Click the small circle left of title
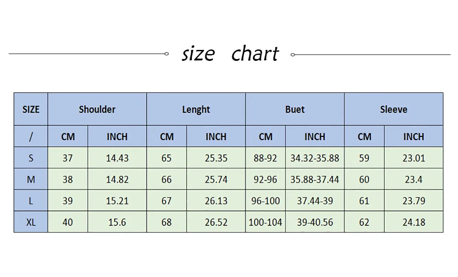The width and height of the screenshot is (458, 277). (x=167, y=54)
